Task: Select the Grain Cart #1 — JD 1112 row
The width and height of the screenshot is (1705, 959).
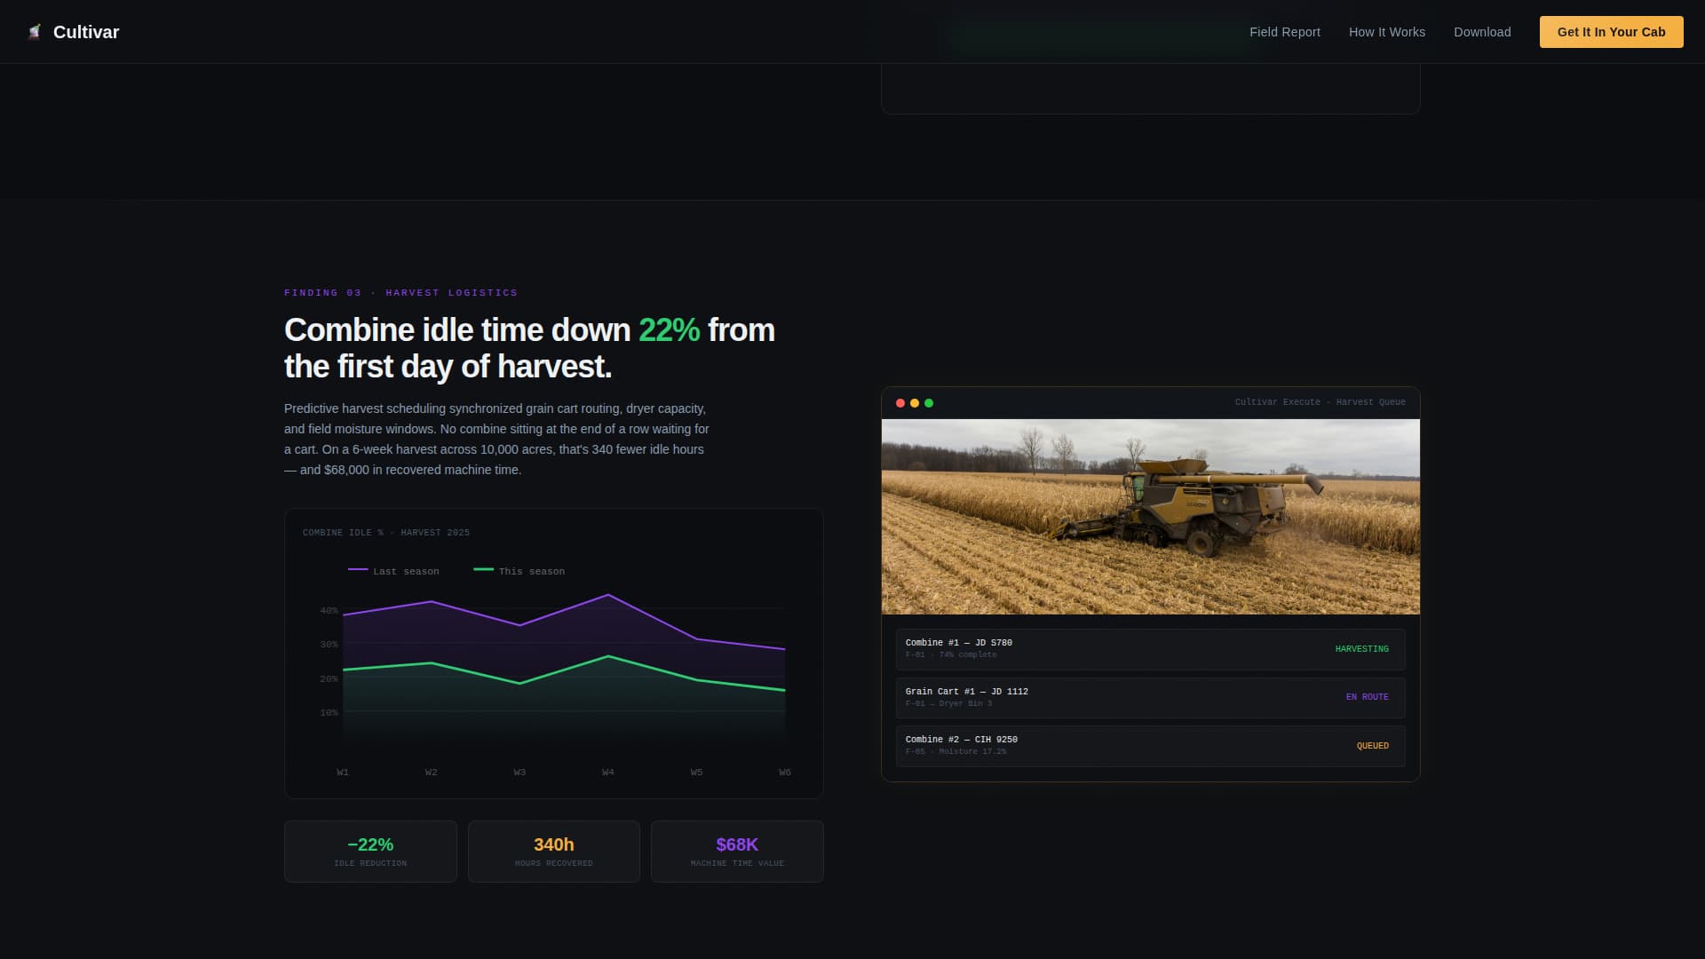Action: coord(1150,698)
